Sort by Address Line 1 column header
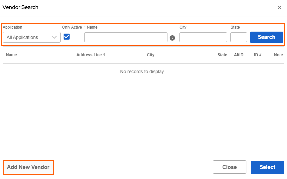The image size is (287, 179). (x=91, y=55)
